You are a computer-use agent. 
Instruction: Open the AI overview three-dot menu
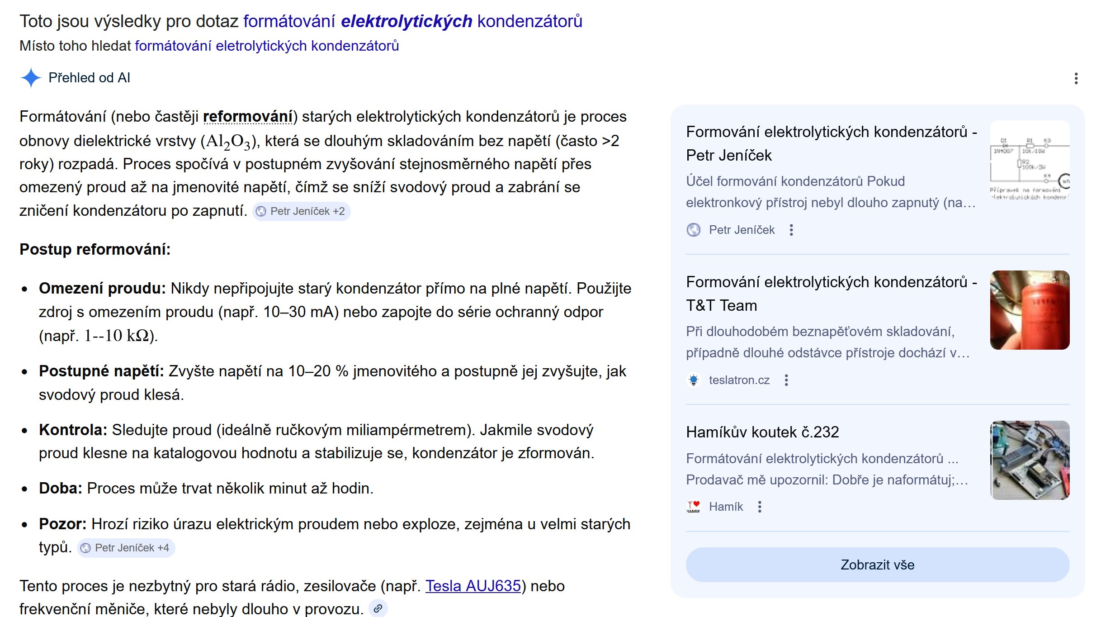[1076, 79]
